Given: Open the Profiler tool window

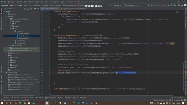Looking at the screenshot, I should [68, 98].
